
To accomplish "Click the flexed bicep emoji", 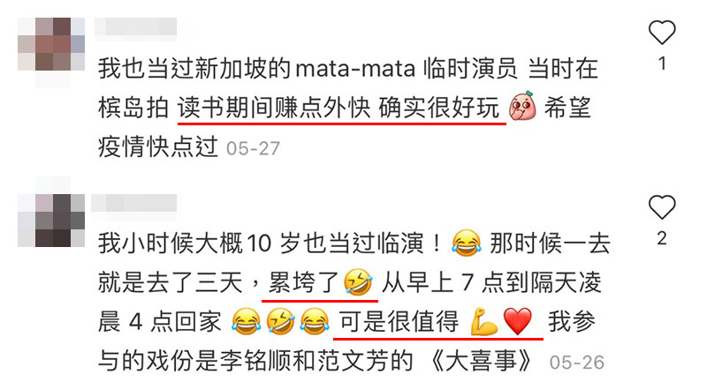I will [483, 322].
